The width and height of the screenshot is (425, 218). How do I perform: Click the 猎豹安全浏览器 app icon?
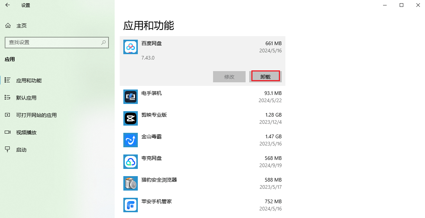click(x=131, y=183)
